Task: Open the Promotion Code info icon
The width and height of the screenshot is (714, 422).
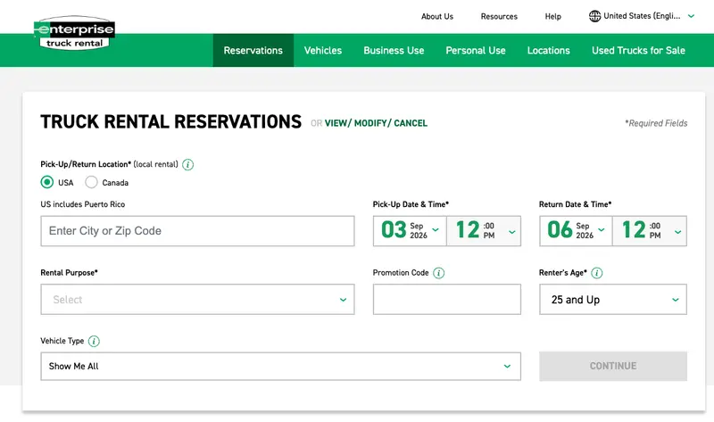Action: 438,273
